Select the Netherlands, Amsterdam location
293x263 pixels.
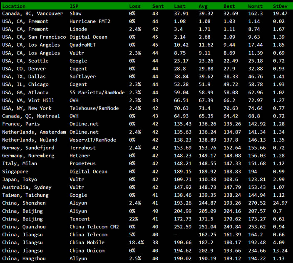click(34, 132)
